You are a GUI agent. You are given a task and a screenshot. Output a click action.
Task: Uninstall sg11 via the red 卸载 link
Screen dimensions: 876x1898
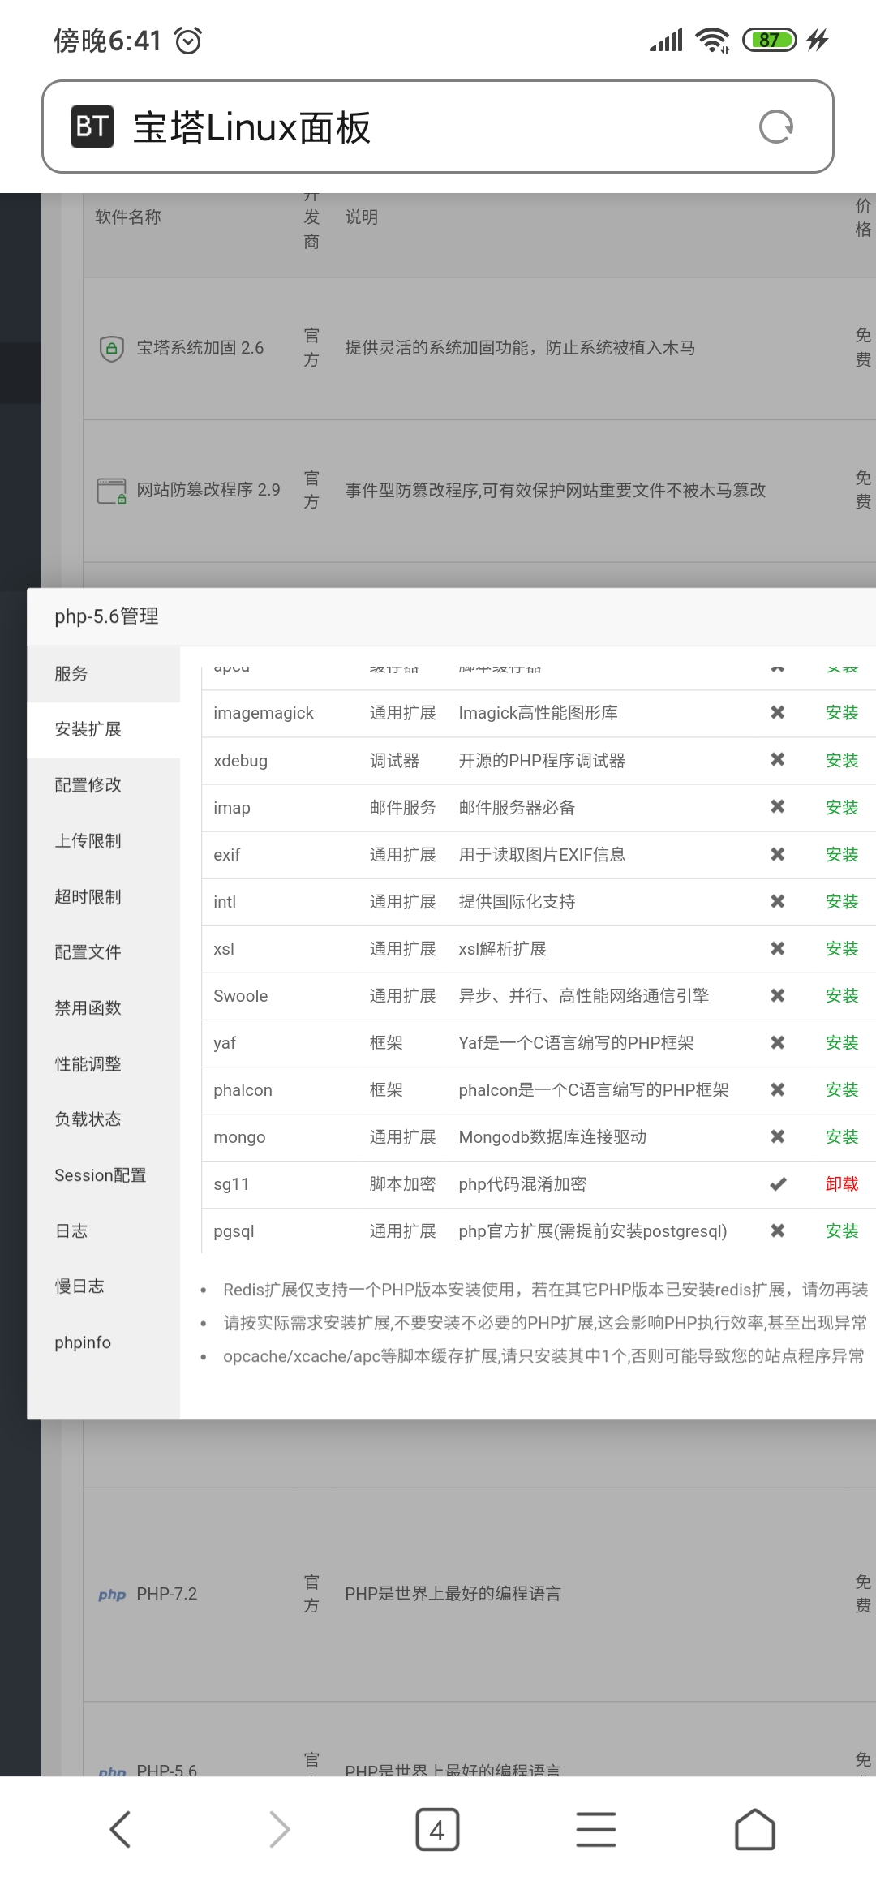click(842, 1183)
